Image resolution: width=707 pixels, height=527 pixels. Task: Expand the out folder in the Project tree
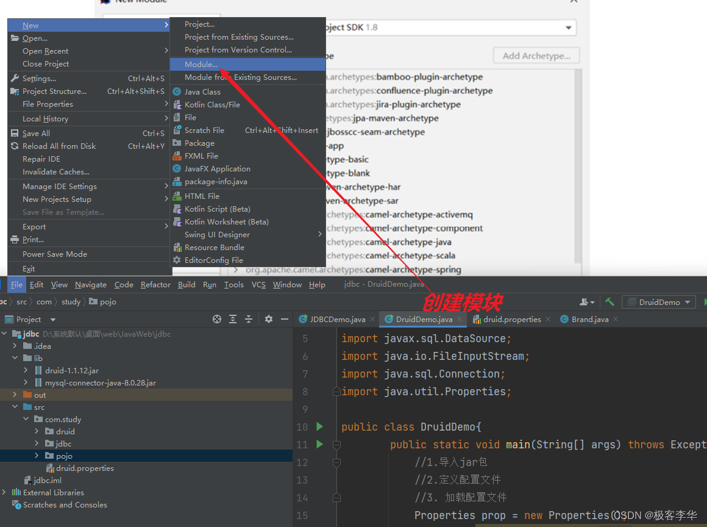pyautogui.click(x=15, y=395)
